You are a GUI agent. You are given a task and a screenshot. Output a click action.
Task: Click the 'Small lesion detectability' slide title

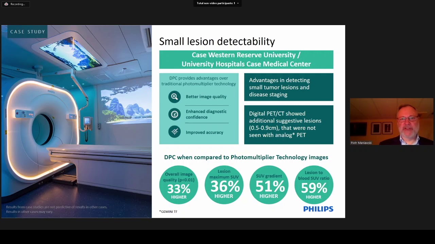[217, 41]
